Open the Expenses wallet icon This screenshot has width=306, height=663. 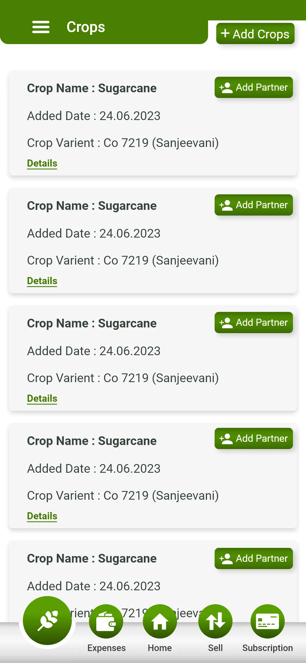coord(106,621)
